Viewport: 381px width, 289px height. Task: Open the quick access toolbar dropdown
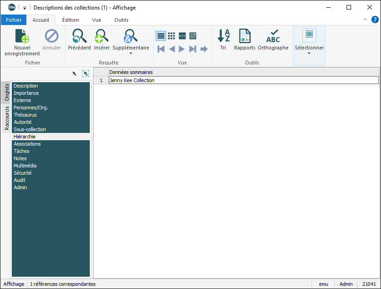[24, 8]
